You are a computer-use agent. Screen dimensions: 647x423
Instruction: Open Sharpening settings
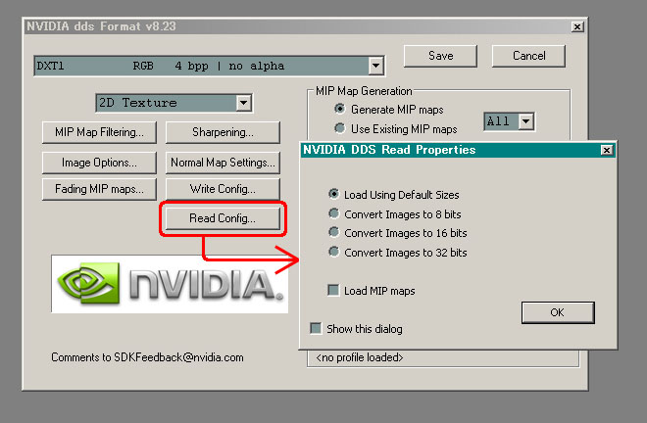[x=223, y=132]
